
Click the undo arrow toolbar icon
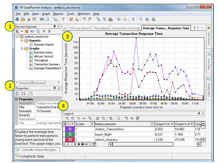click(84, 19)
